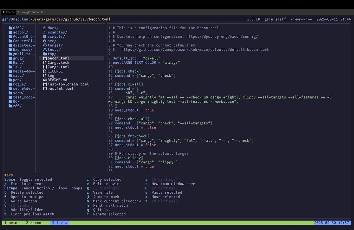Switch to the '1: tms' tab
Viewport: 354px width, 230px height.
click(x=6, y=12)
